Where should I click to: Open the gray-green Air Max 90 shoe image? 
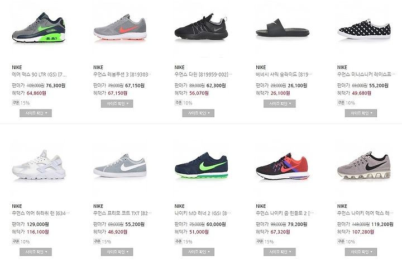tap(39, 28)
